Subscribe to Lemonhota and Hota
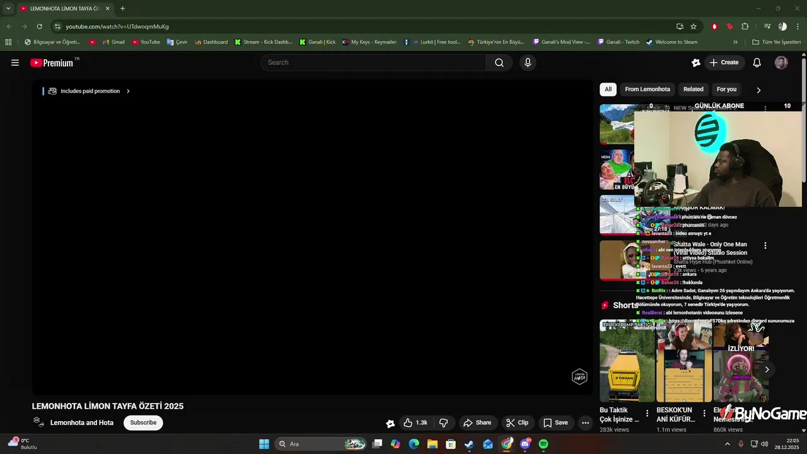 [x=143, y=422]
